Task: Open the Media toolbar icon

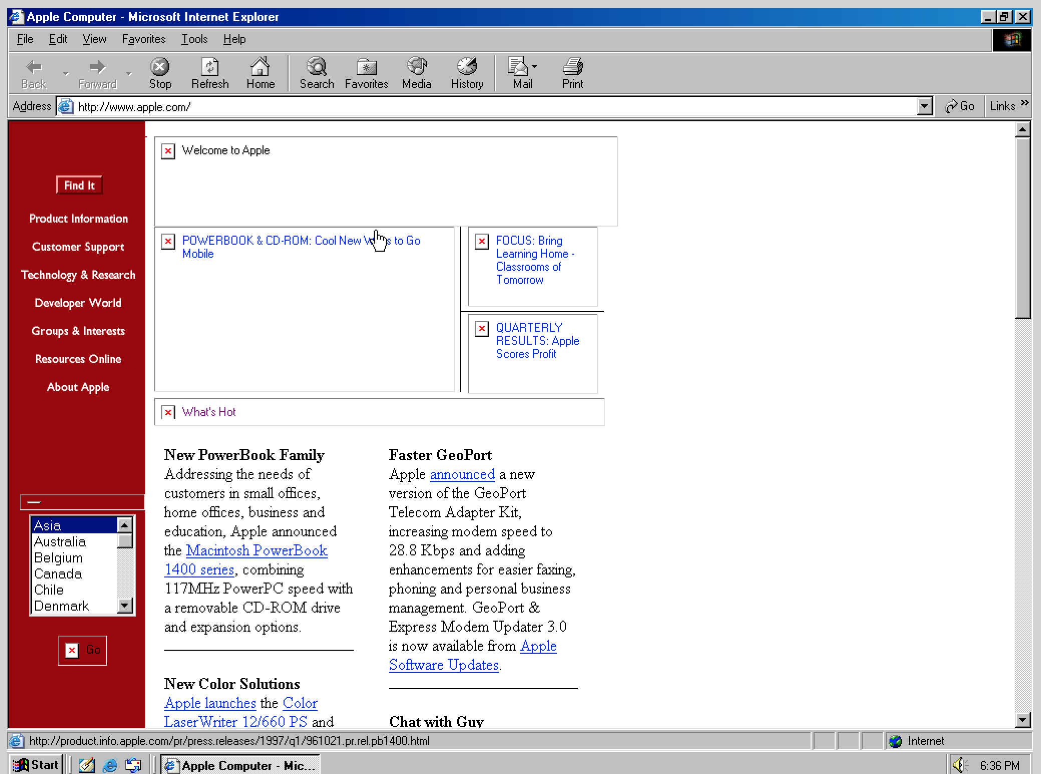Action: (416, 67)
